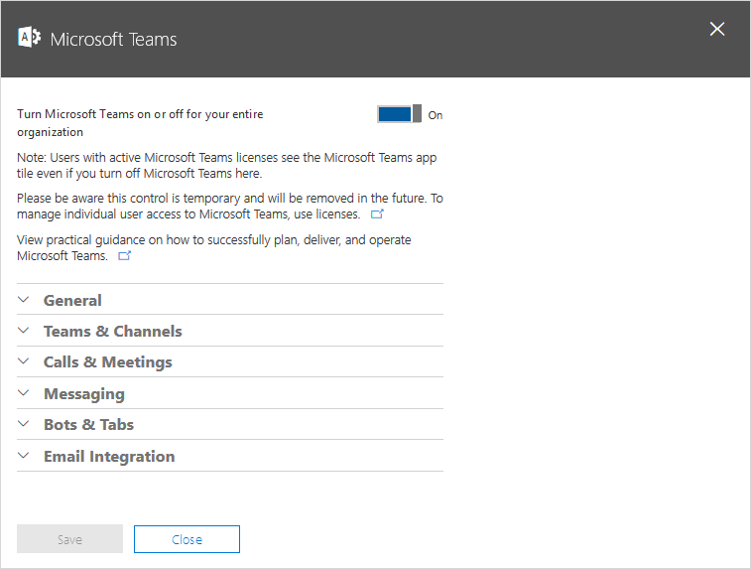The height and width of the screenshot is (569, 751).
Task: Open the Messaging section heading
Action: click(84, 394)
